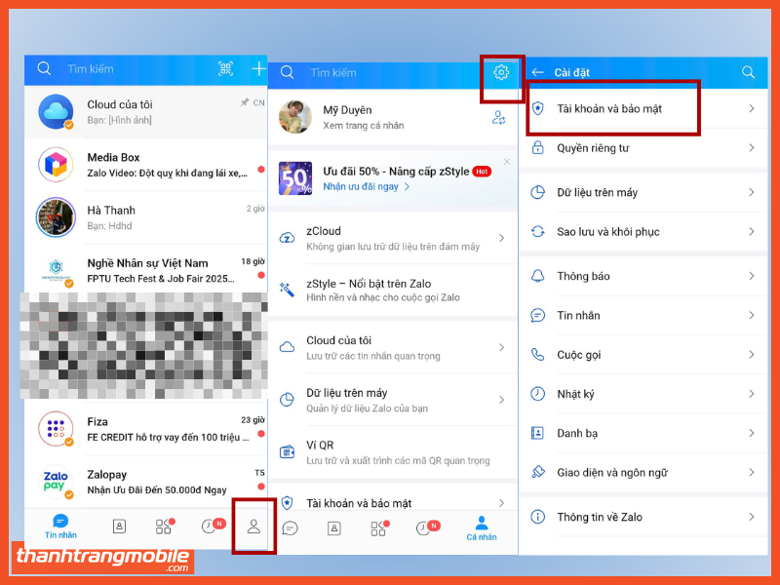Select contacts tab in middle bottom bar
The image size is (780, 585).
click(x=333, y=528)
